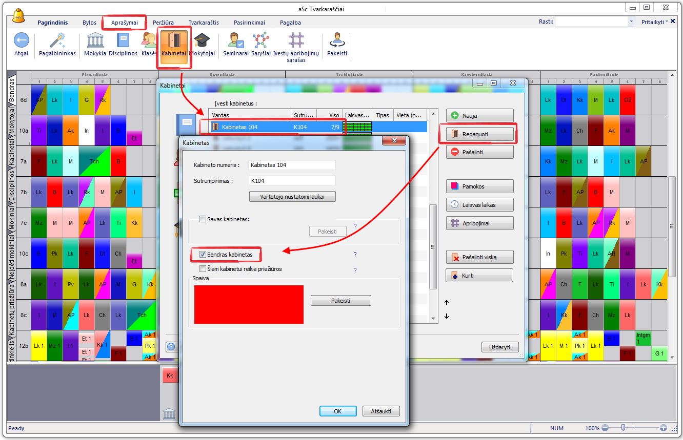Open the Pritaikyti dropdown menu

click(655, 22)
